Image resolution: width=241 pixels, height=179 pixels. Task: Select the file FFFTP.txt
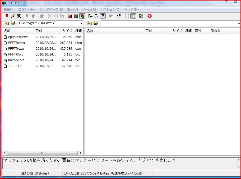(16, 54)
